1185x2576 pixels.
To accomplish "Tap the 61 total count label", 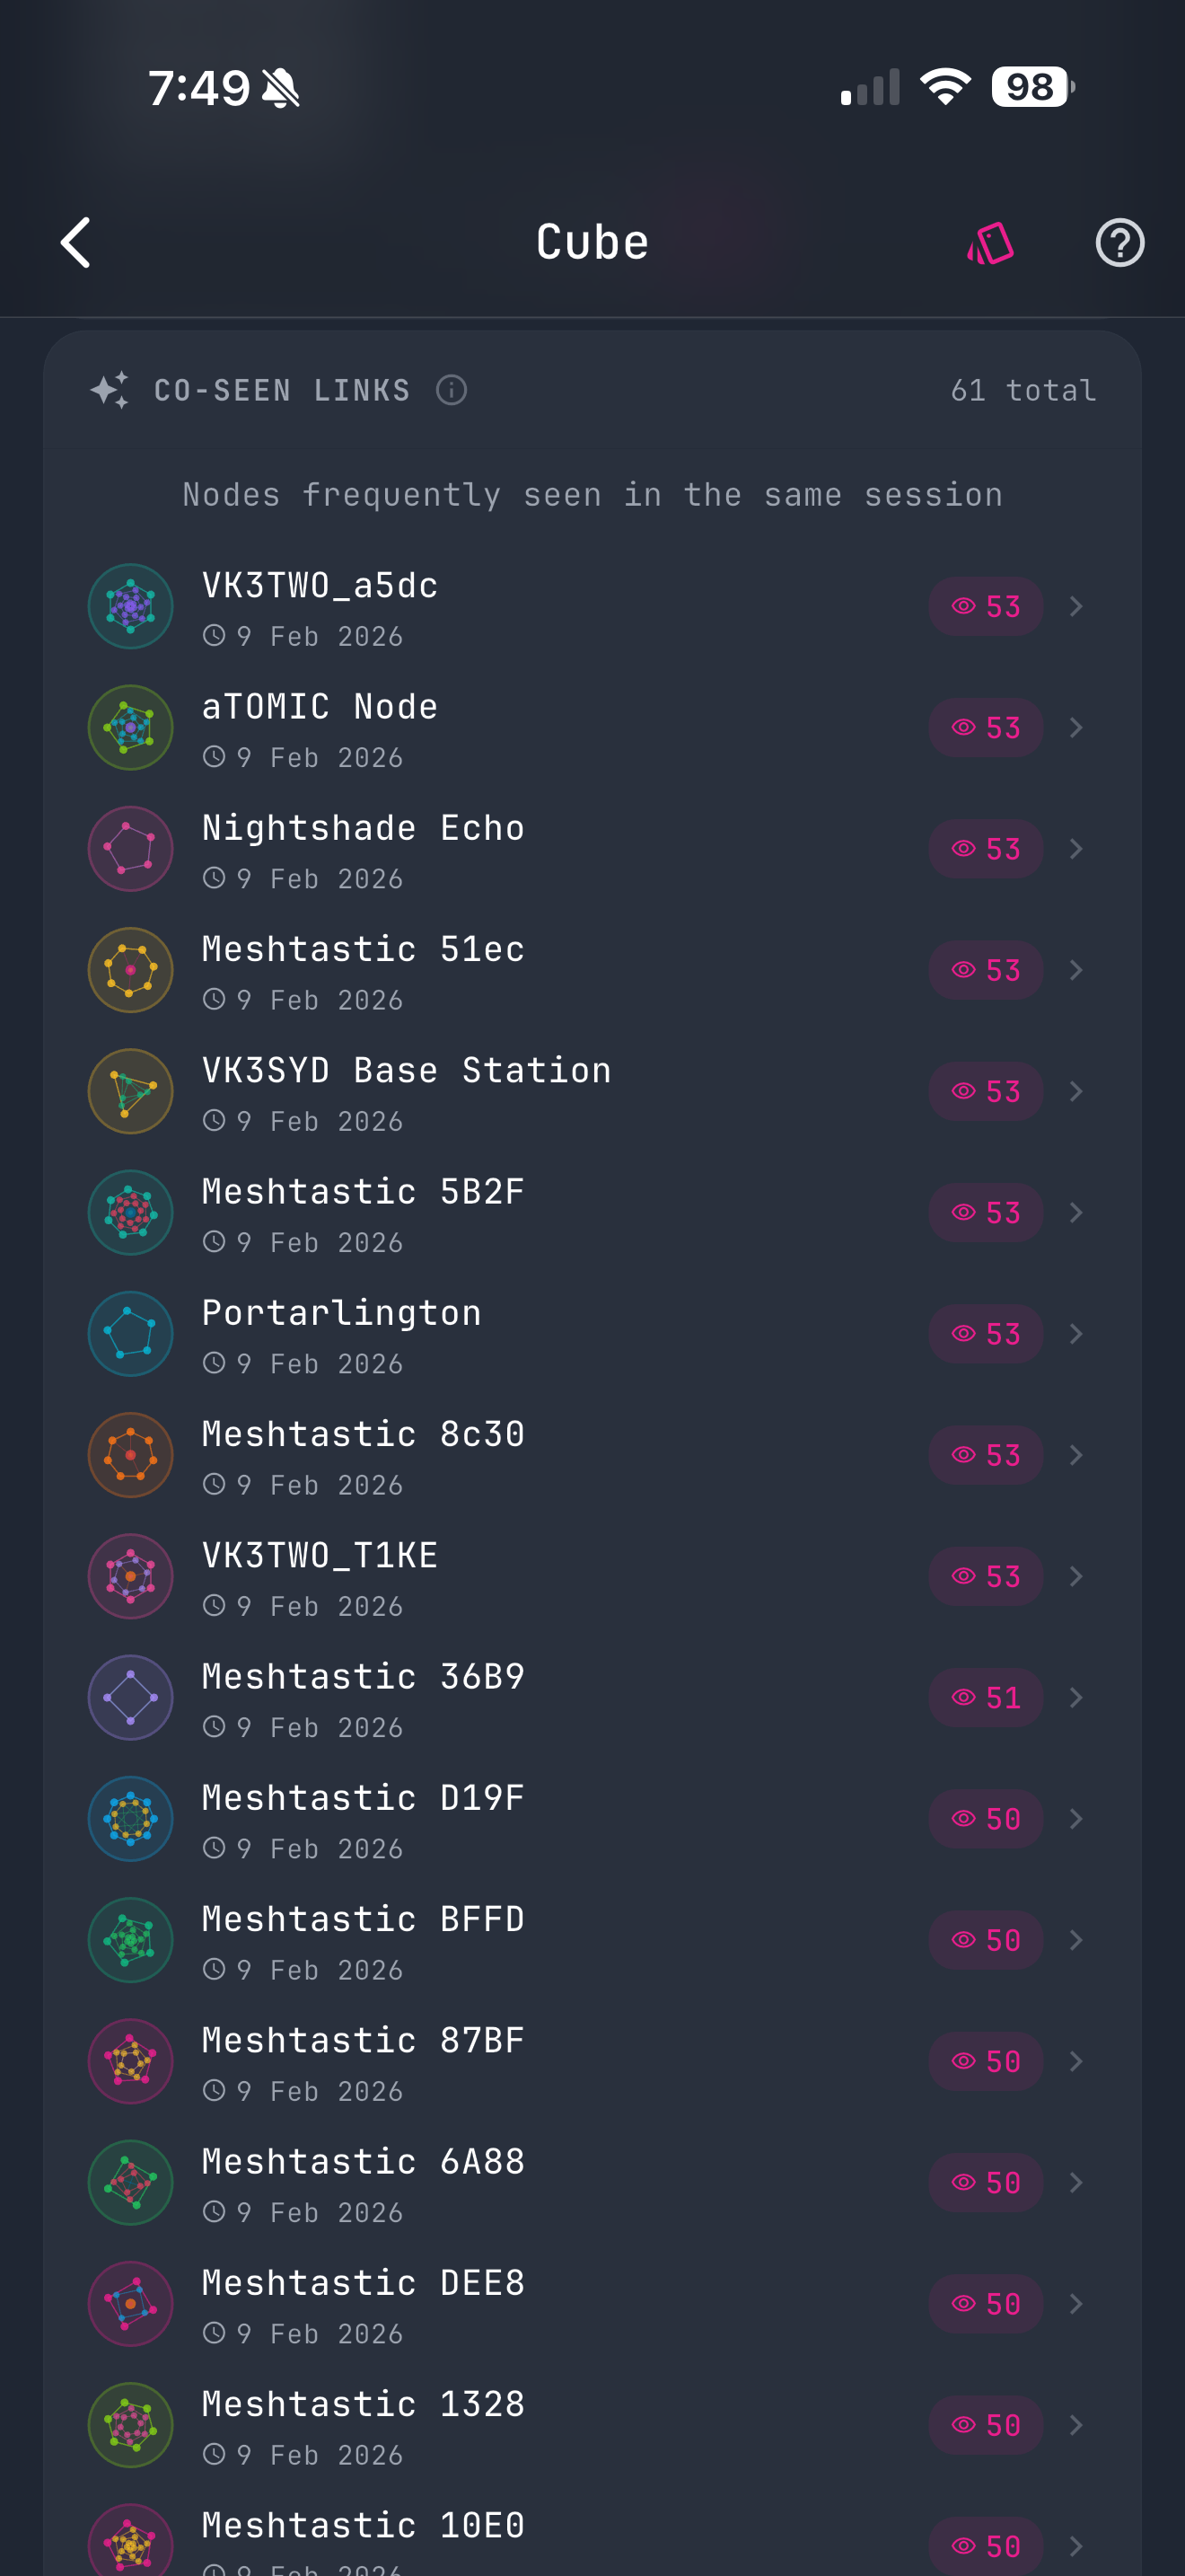I will (1023, 390).
